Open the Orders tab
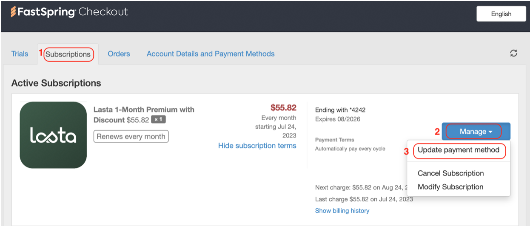The image size is (530, 226). pos(119,54)
